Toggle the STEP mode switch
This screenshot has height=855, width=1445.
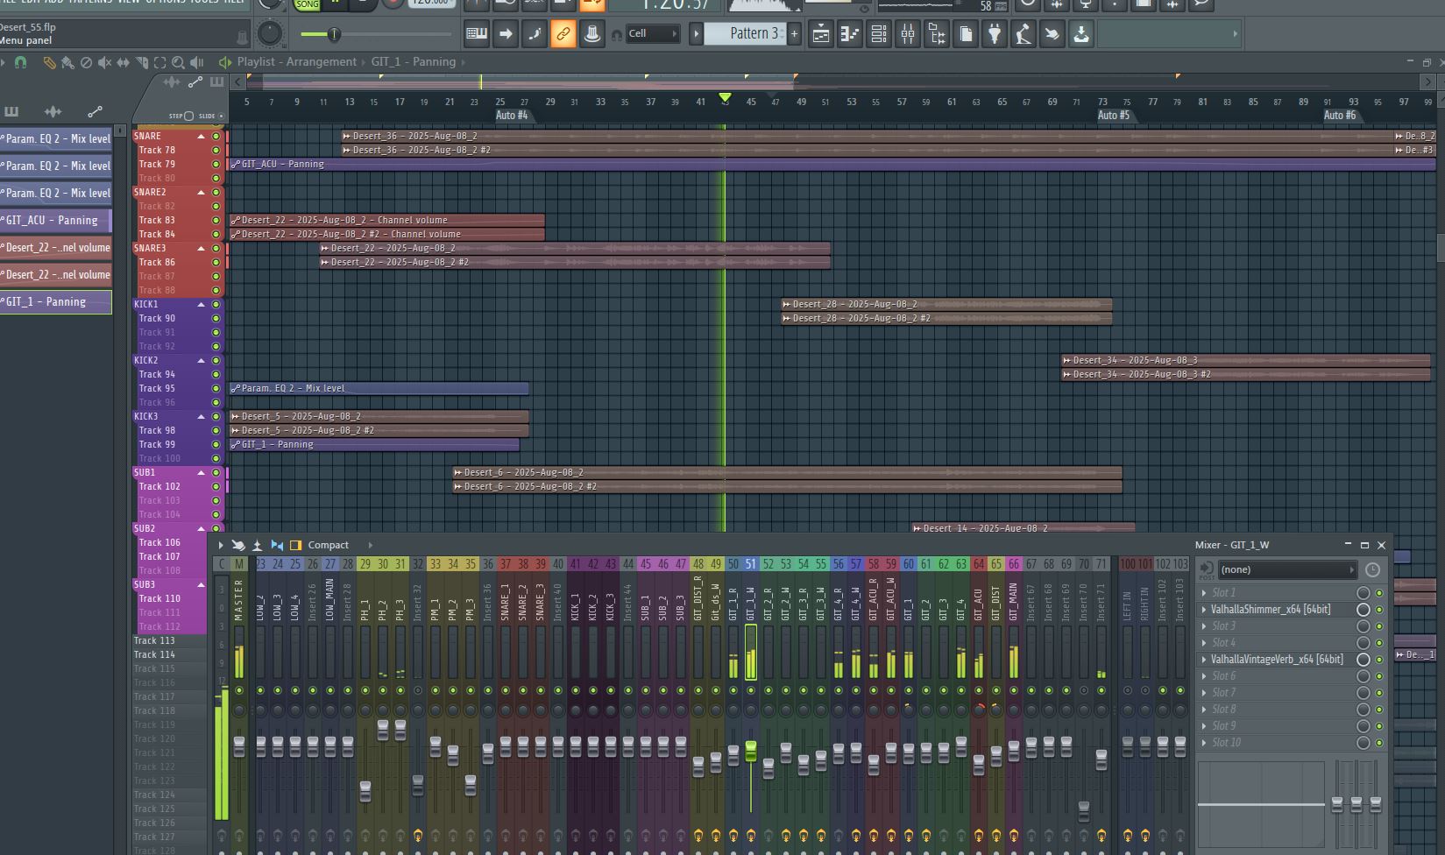click(188, 116)
